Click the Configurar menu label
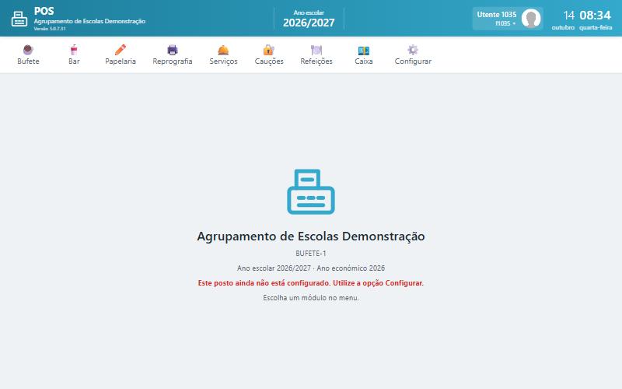 point(413,61)
